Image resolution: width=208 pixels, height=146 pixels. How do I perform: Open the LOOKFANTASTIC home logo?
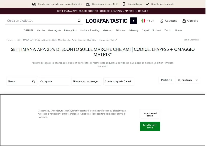coord(107,21)
